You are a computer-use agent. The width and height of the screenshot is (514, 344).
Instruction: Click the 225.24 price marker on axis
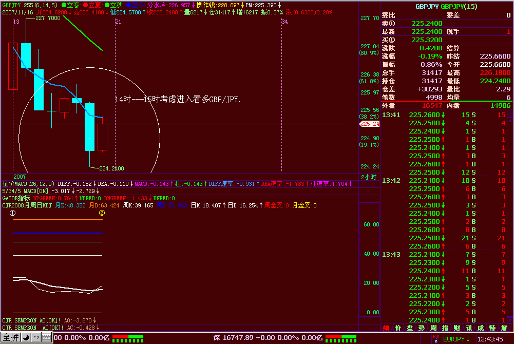tap(369, 124)
